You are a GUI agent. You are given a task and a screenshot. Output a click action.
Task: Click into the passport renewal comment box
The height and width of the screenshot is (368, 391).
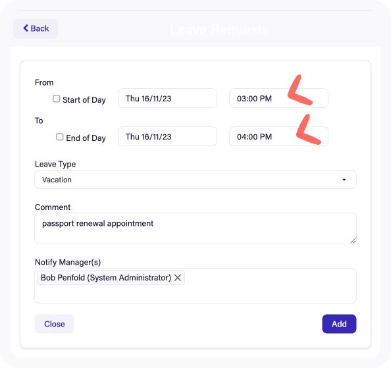(195, 228)
